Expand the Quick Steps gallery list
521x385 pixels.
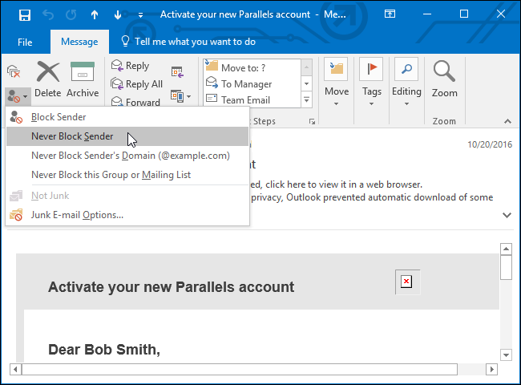point(306,99)
